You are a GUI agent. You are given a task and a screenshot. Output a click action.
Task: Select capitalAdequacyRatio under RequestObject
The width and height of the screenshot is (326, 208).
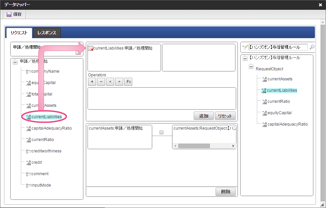coord(287,124)
